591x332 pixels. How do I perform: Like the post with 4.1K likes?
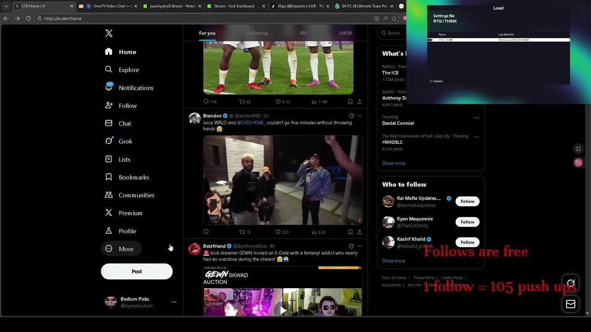click(283, 101)
